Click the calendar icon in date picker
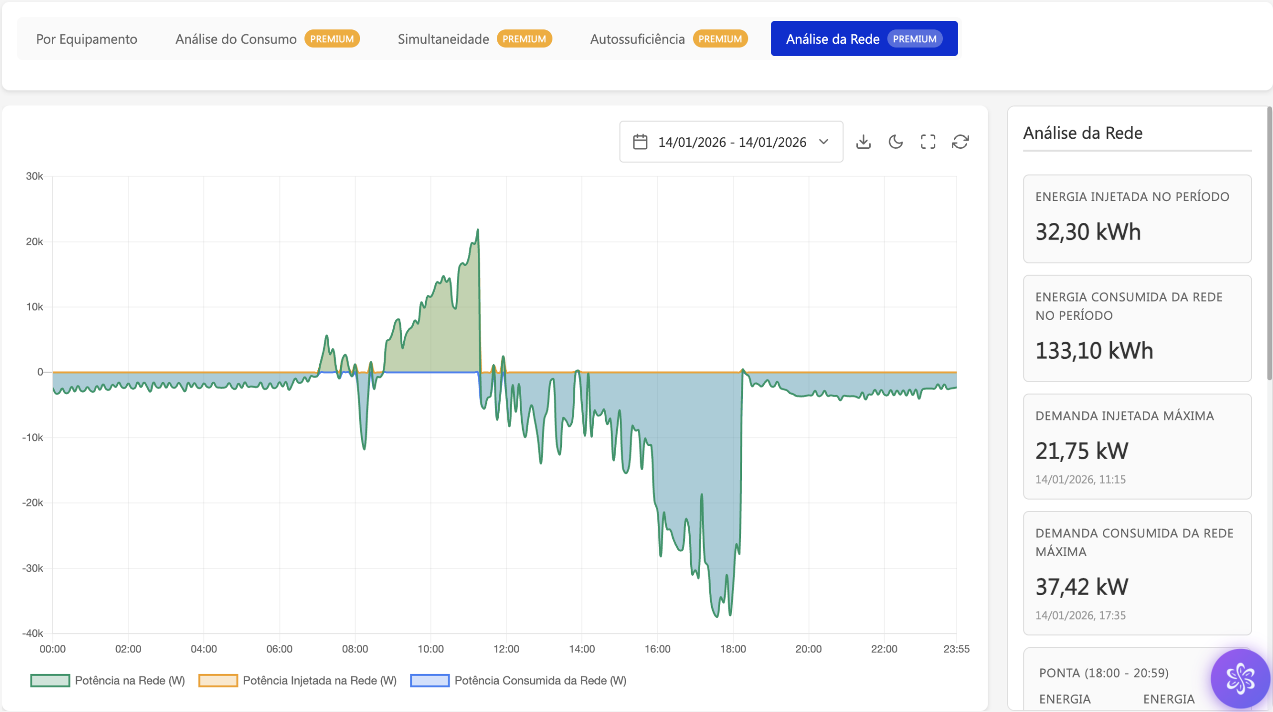The height and width of the screenshot is (712, 1273). coord(640,142)
